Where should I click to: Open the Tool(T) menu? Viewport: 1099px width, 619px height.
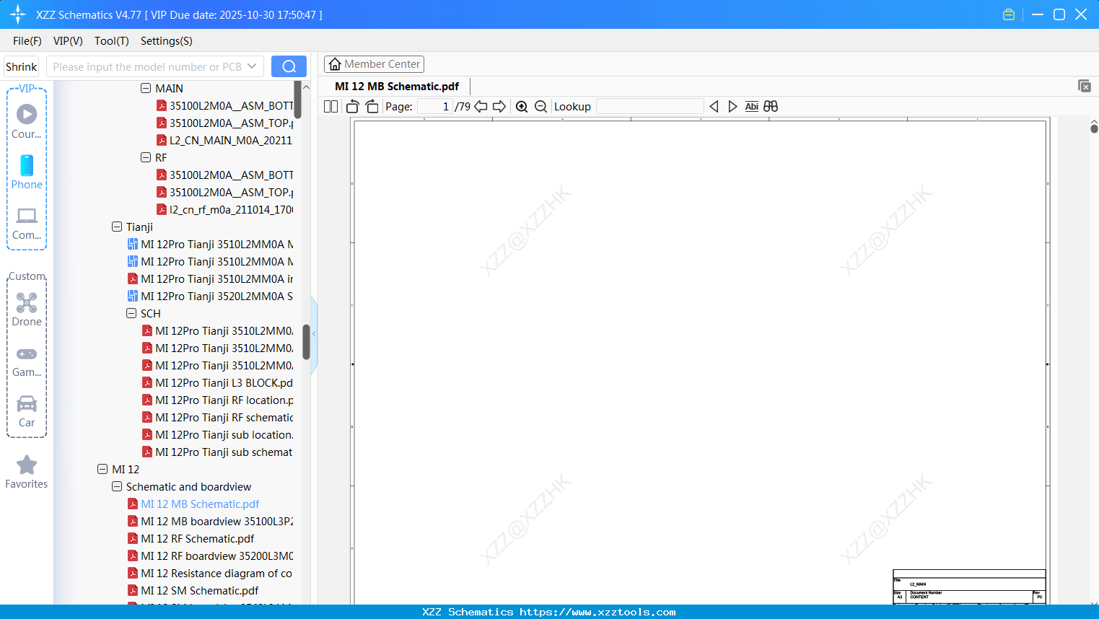click(x=111, y=41)
